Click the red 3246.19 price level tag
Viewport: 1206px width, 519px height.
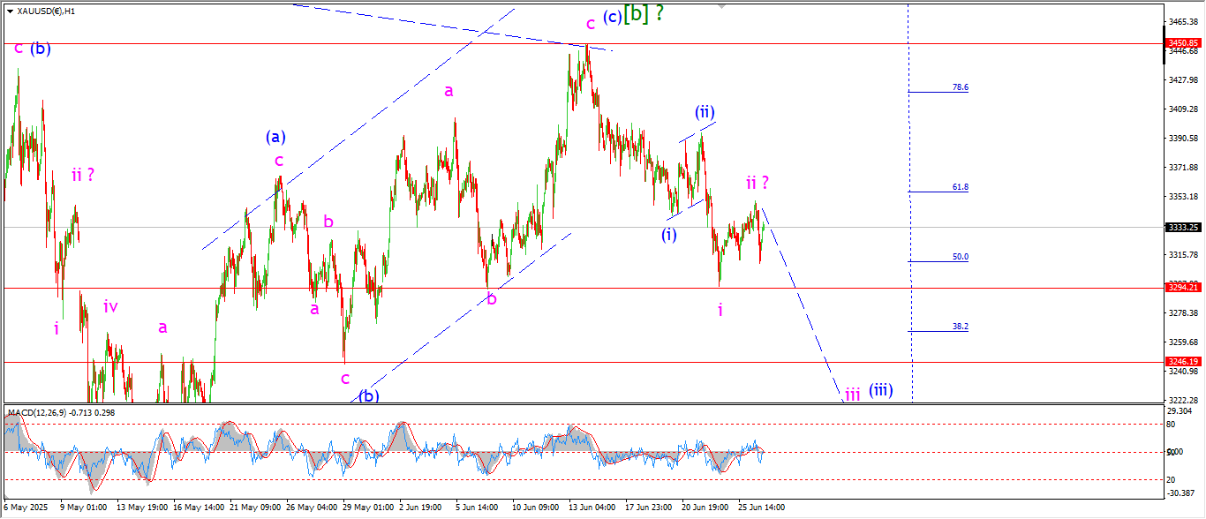1182,362
